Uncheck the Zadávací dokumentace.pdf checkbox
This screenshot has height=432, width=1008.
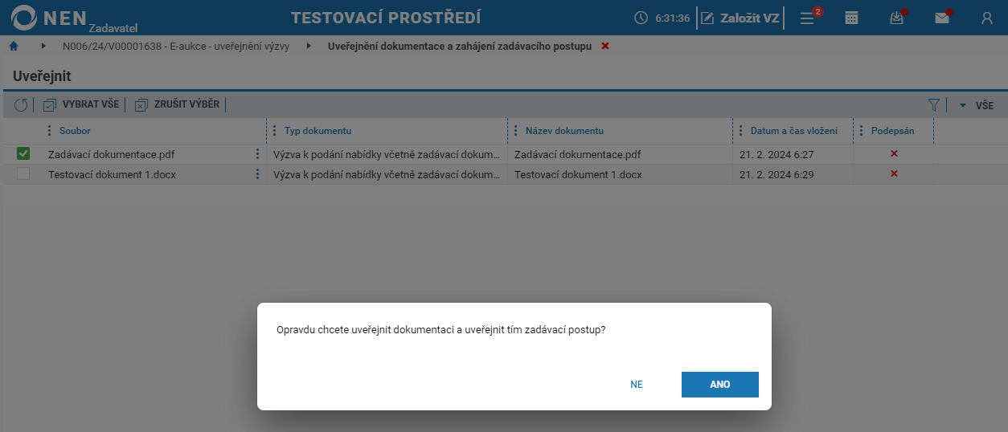[23, 154]
